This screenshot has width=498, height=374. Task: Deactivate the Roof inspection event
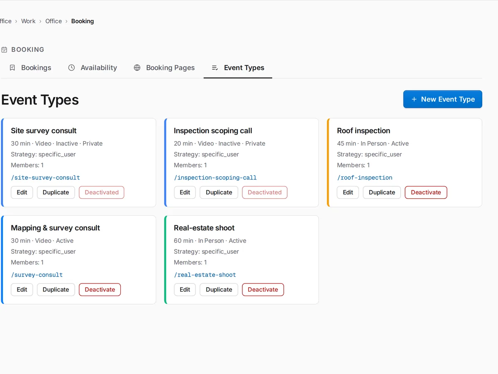click(426, 193)
